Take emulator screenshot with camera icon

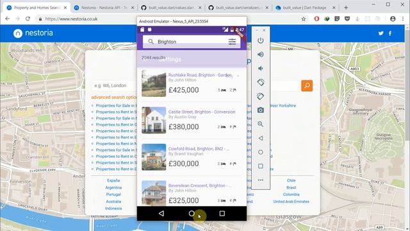point(261,110)
